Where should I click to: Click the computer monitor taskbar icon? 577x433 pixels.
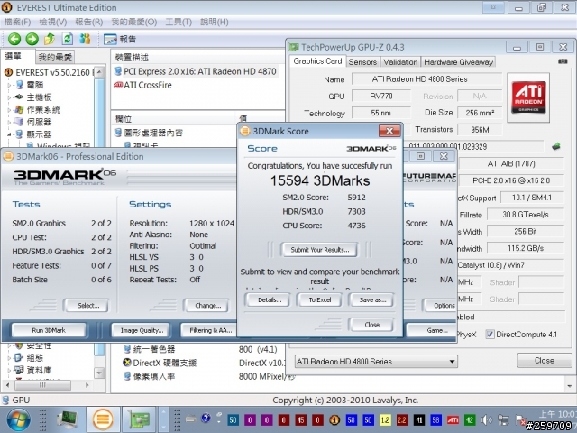tap(67, 419)
